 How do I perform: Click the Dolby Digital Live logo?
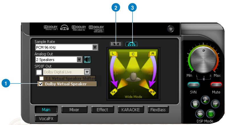pos(51,28)
